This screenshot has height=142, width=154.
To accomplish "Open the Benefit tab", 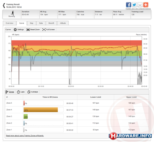I will 51,23.
